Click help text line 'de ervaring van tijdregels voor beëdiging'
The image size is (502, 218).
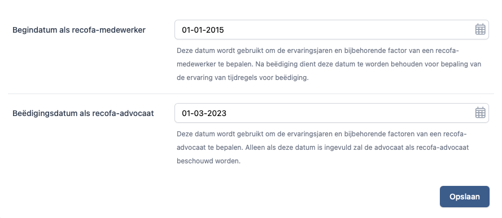243,78
